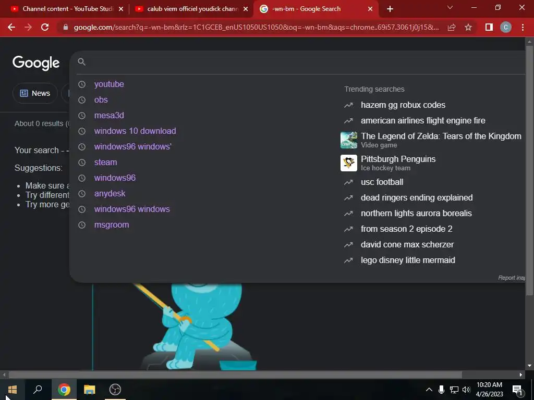Open lego disney little mermaid
Image resolution: width=534 pixels, height=400 pixels.
click(408, 260)
